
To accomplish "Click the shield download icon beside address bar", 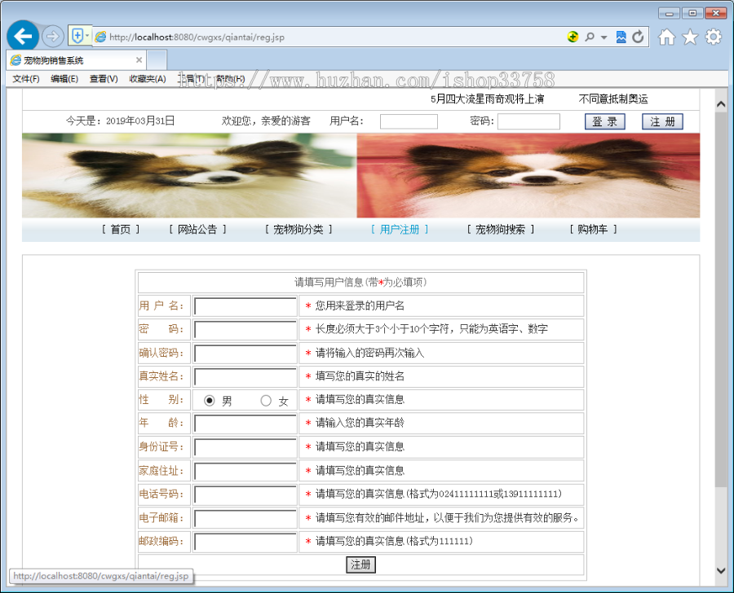I will click(77, 36).
